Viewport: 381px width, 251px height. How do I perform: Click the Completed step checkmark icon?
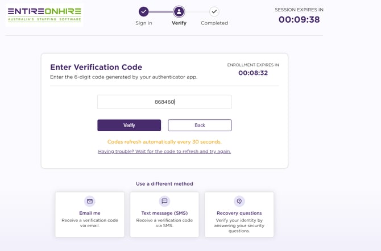pyautogui.click(x=214, y=11)
